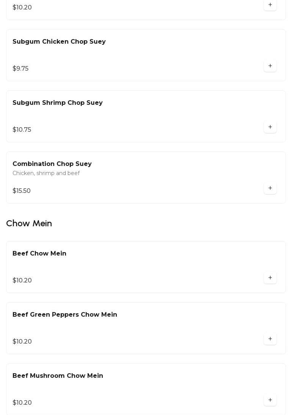Screen dimensions: 292x415
Task: Add Subgum Shrimp Chop Suey to cart
Action: pyautogui.click(x=270, y=127)
